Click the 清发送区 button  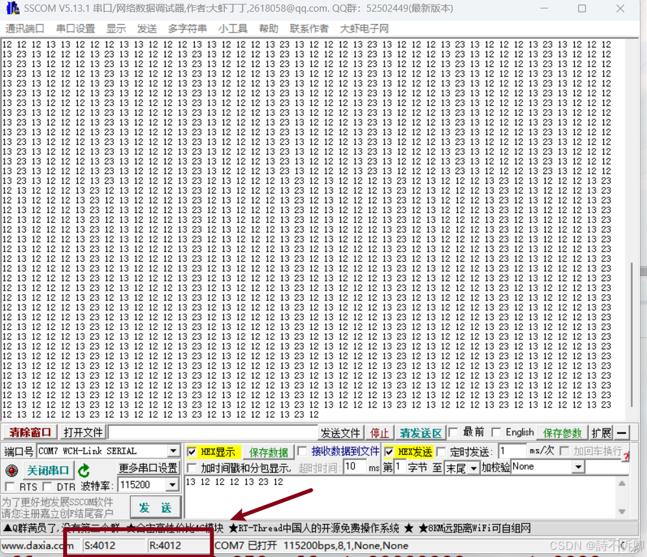tap(420, 433)
